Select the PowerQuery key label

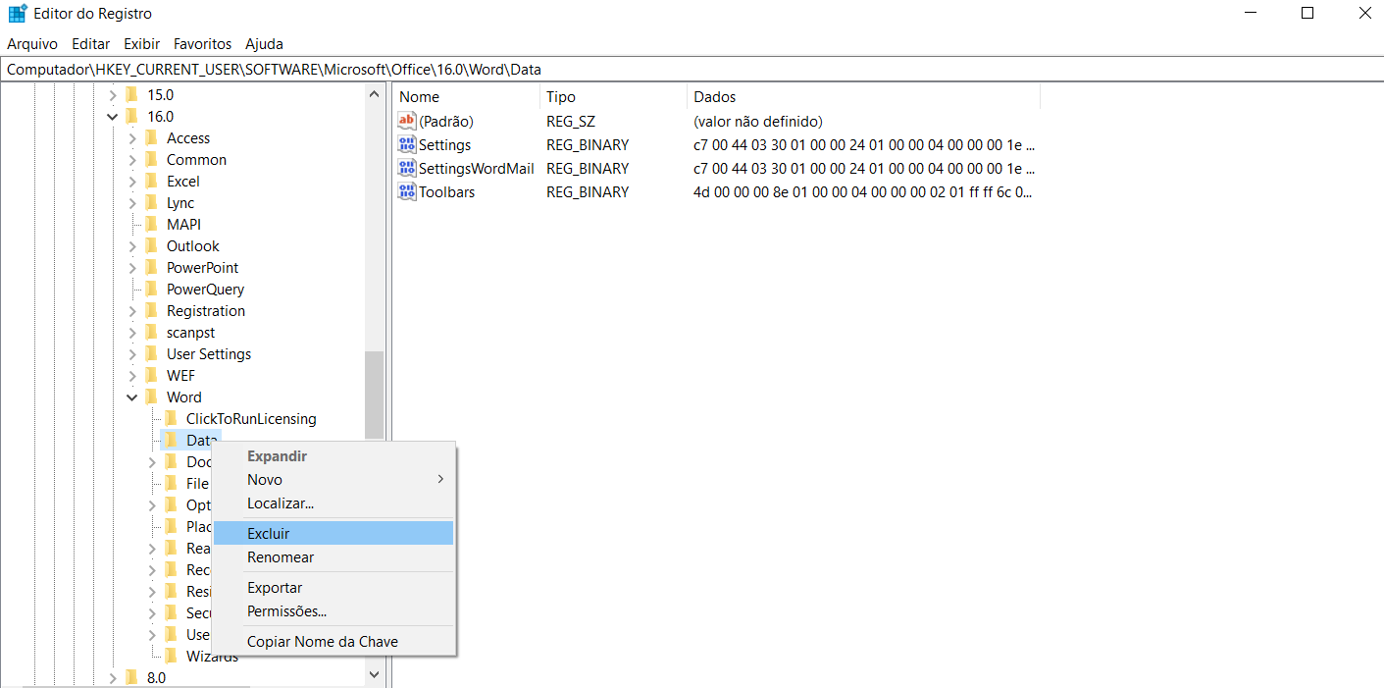click(x=205, y=290)
